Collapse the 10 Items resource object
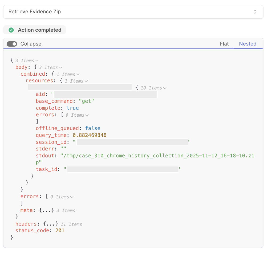268x253 pixels. click(x=165, y=88)
